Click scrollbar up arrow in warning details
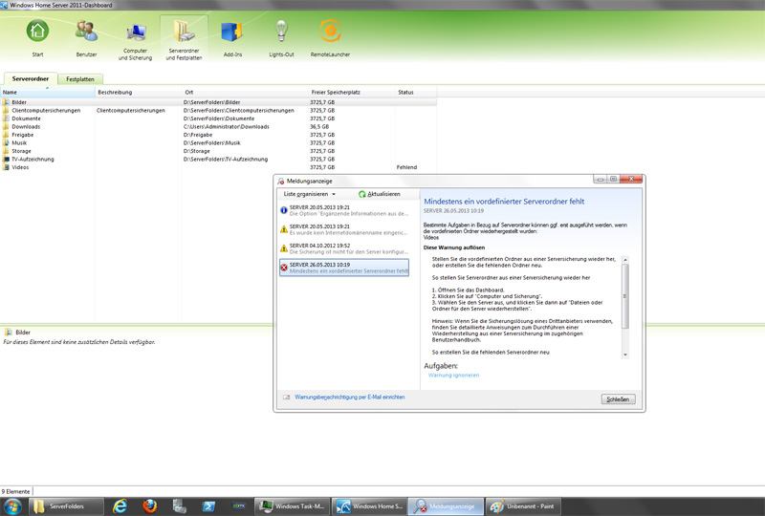This screenshot has height=516, width=765. (x=625, y=260)
